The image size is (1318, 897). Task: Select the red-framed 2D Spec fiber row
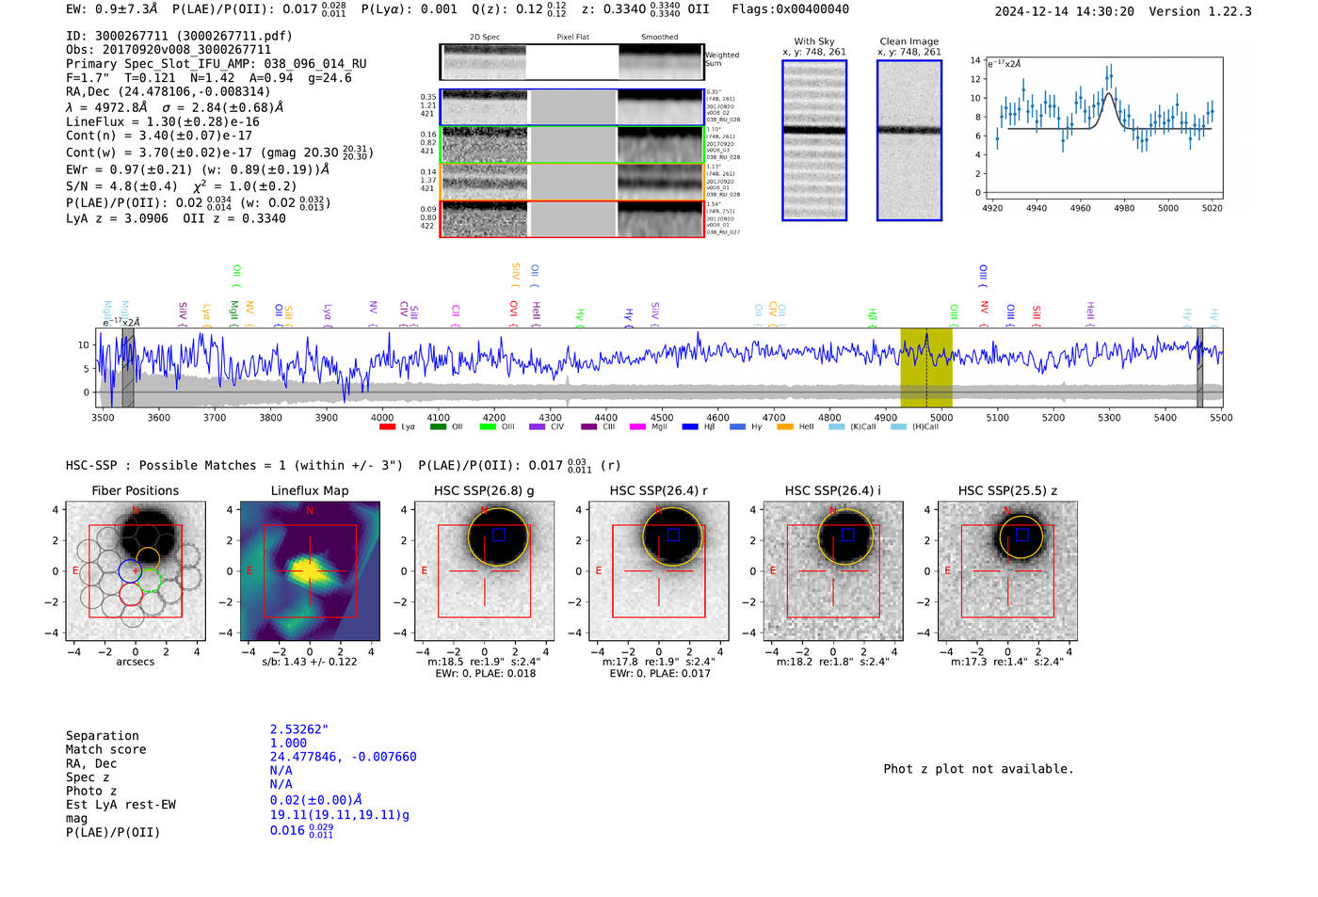[571, 218]
